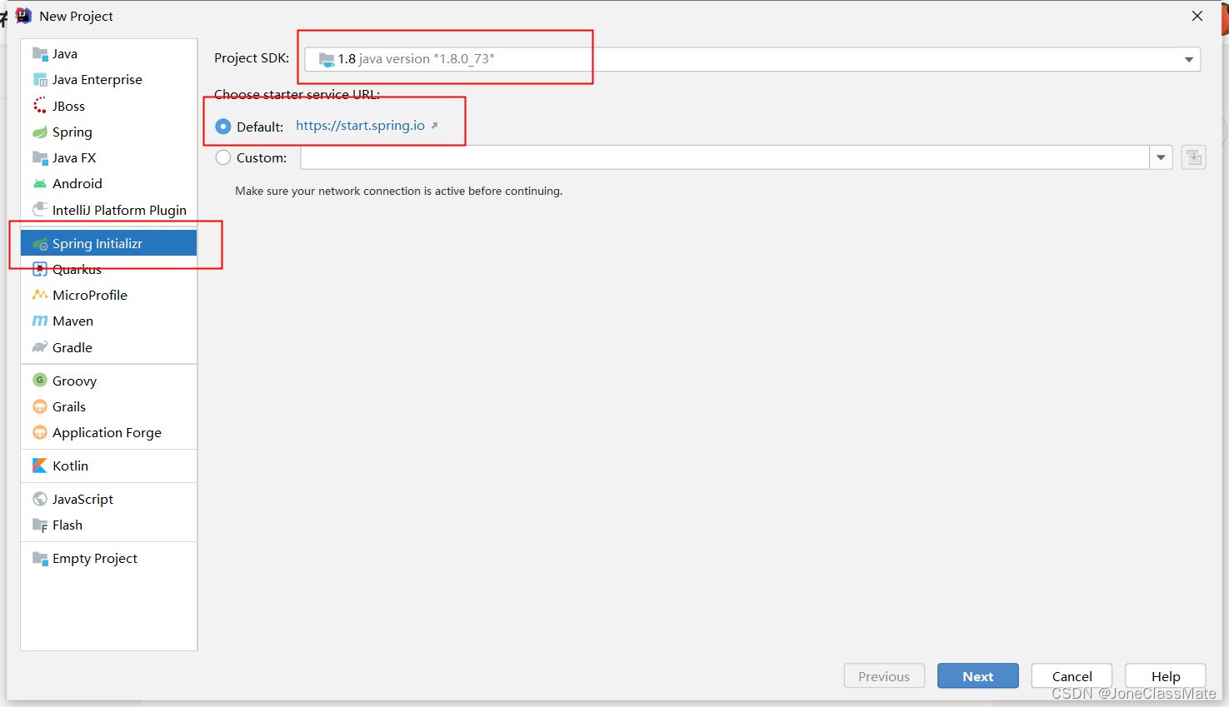Click the Spring Initializr icon
Screen dimensions: 1229x707
pyautogui.click(x=40, y=243)
